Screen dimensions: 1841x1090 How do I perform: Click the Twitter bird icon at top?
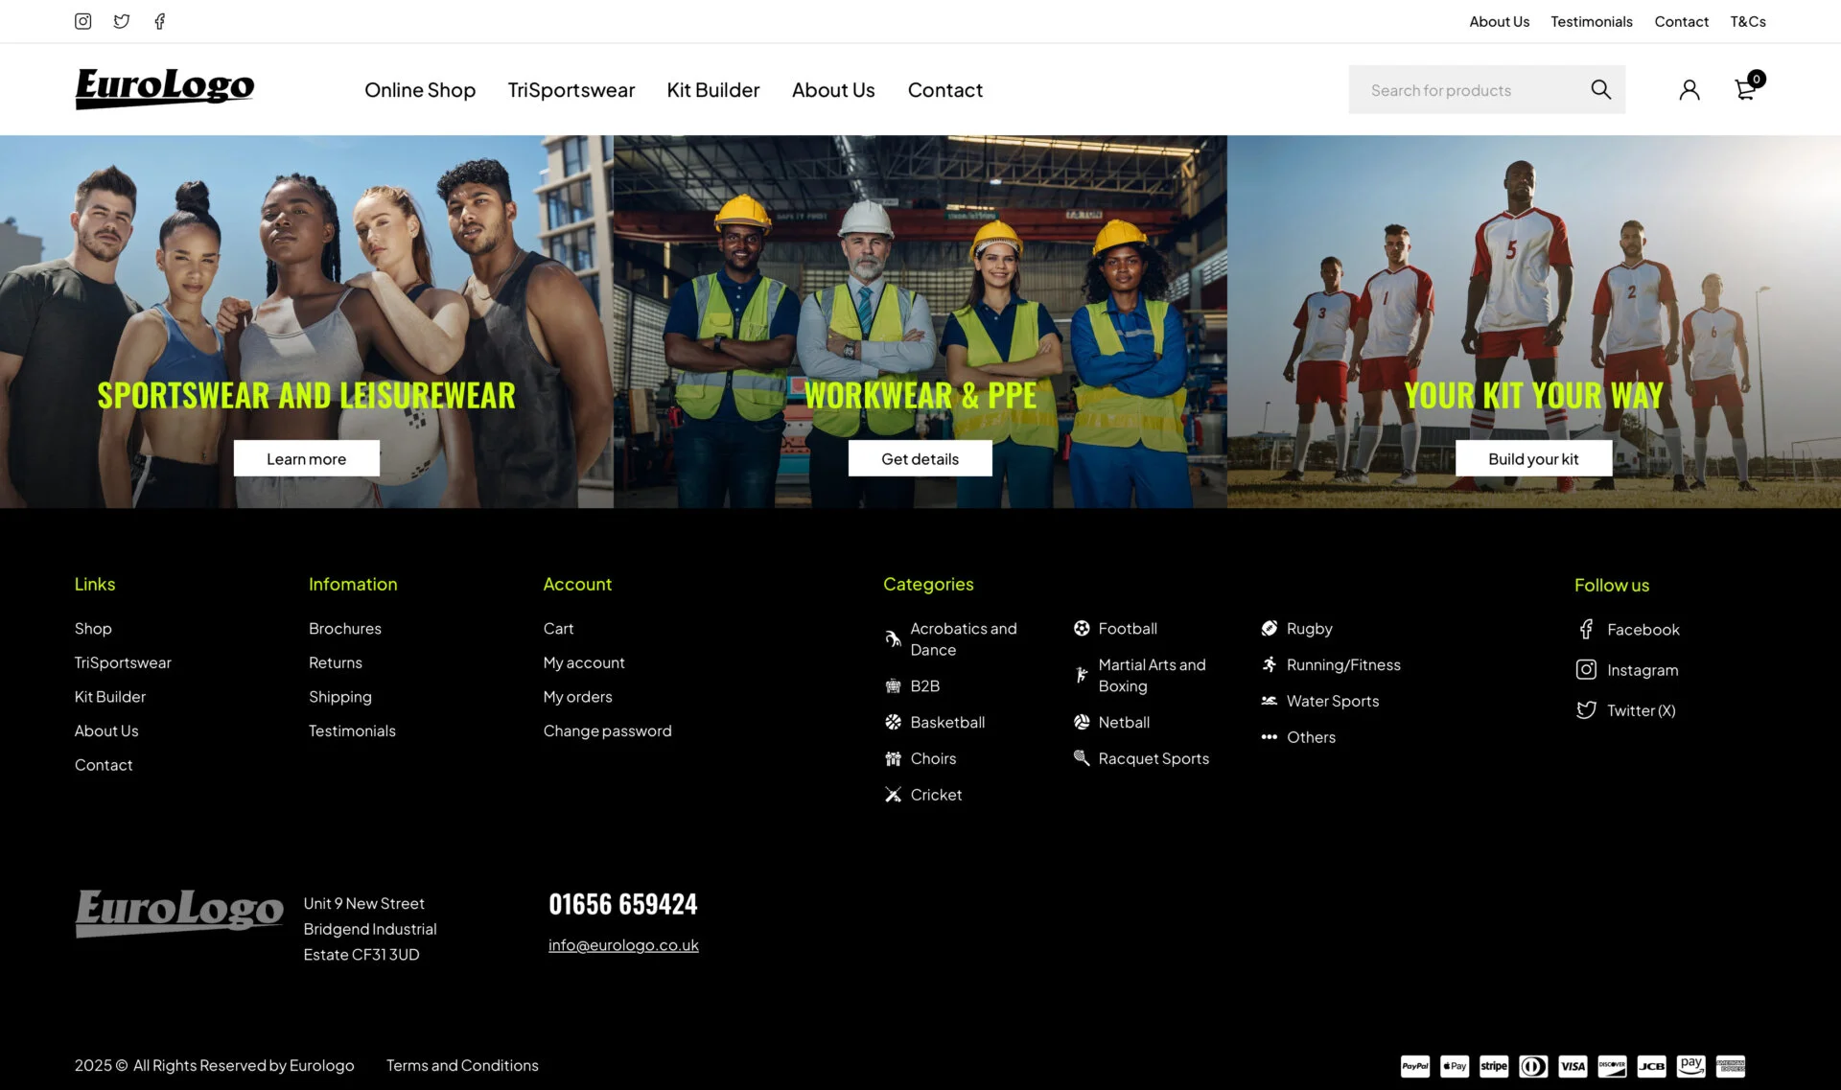[122, 21]
